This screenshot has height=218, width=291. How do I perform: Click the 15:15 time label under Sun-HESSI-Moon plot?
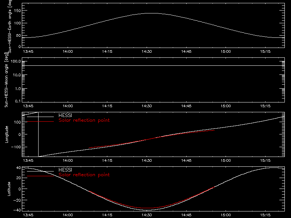coord(265,106)
